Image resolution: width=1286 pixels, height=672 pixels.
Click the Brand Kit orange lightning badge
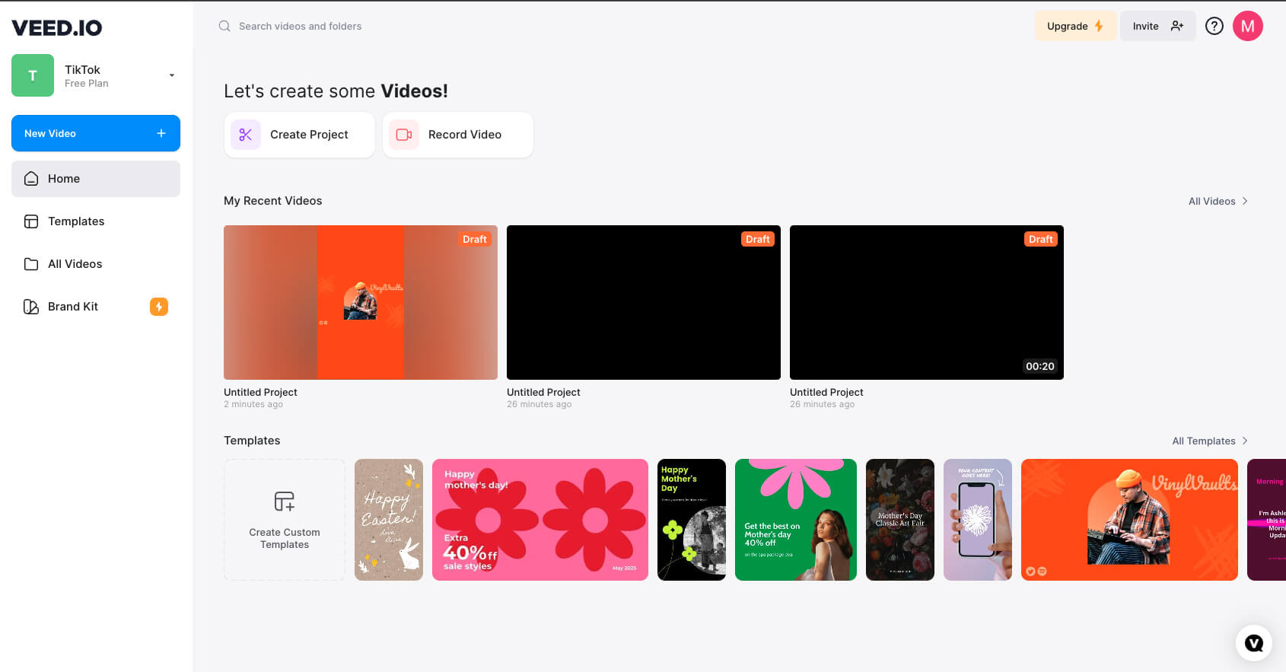pyautogui.click(x=159, y=307)
